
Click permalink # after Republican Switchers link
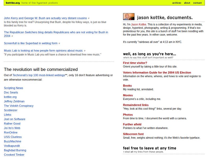(12, 36)
